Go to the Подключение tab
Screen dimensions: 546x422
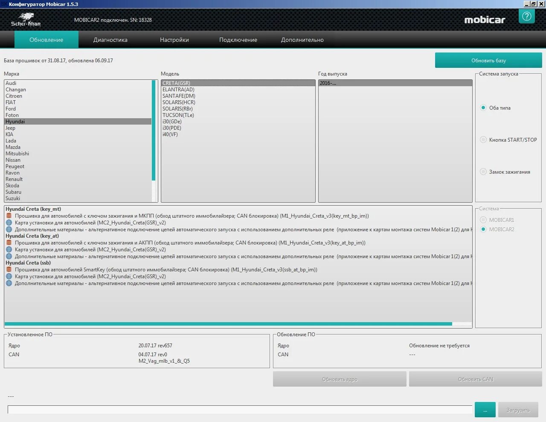coord(238,40)
